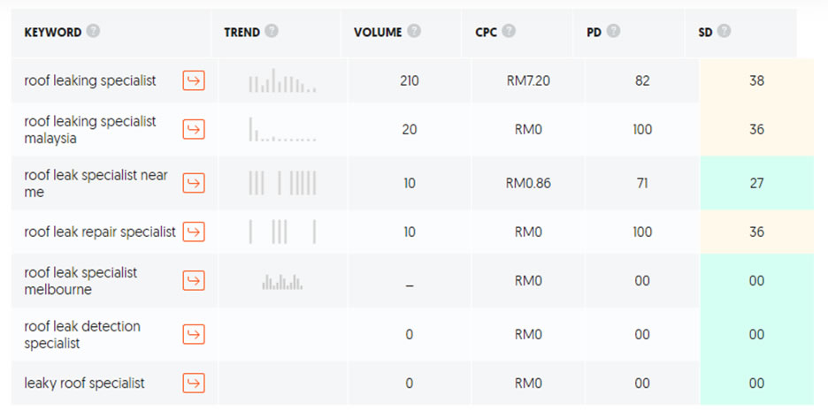The image size is (828, 418).
Task: Click arrow icon for roof leak detection specialist
Action: point(194,334)
